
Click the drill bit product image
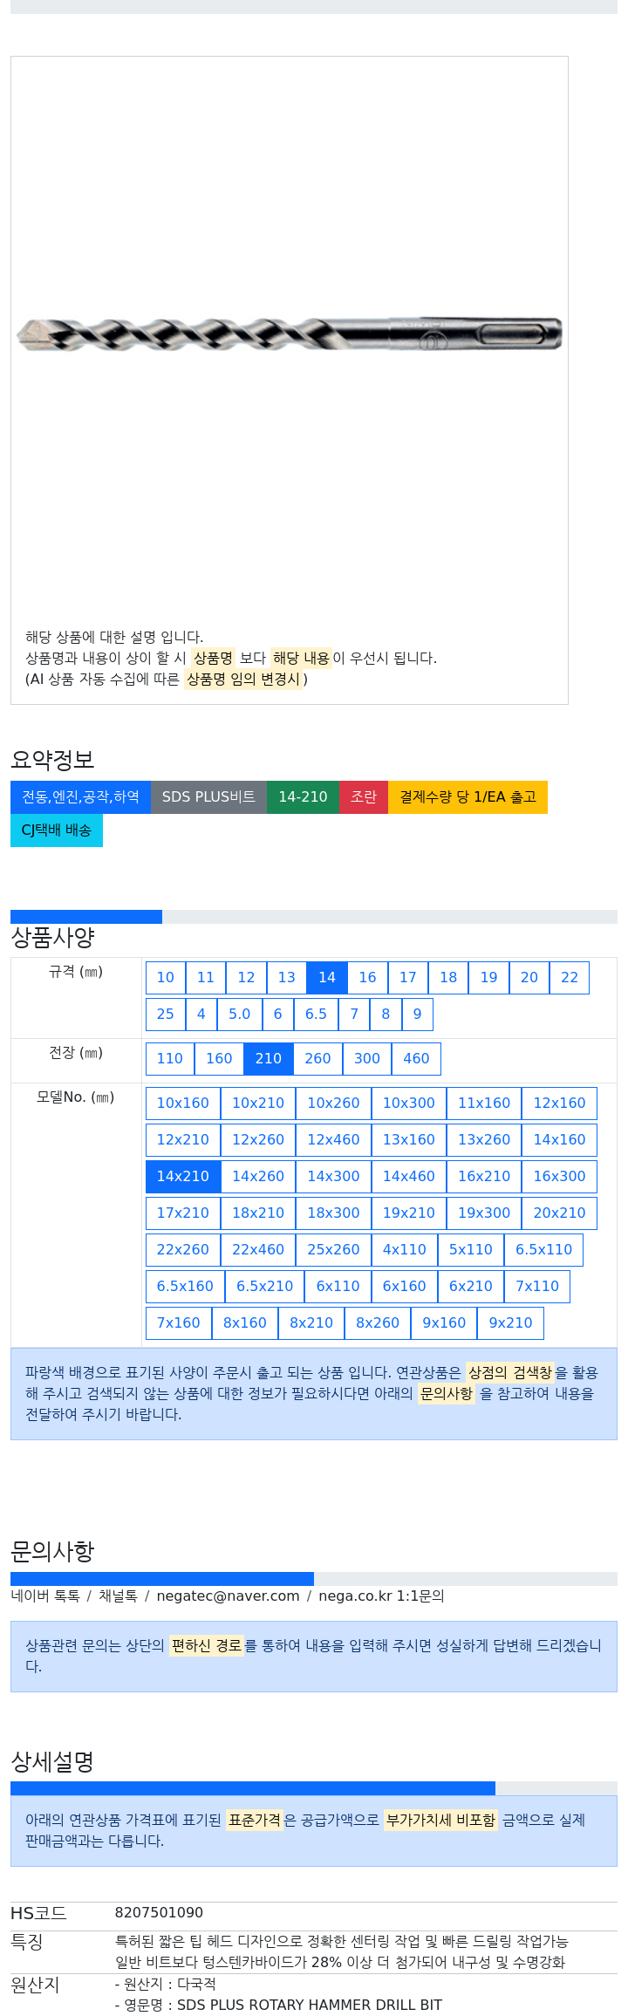289,334
